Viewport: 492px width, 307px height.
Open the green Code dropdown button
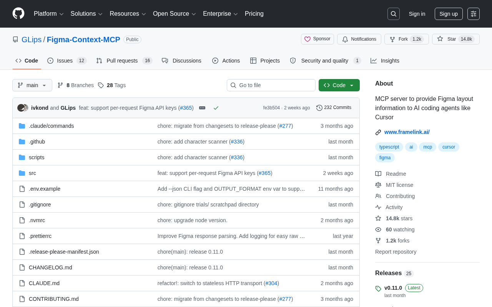coord(339,85)
